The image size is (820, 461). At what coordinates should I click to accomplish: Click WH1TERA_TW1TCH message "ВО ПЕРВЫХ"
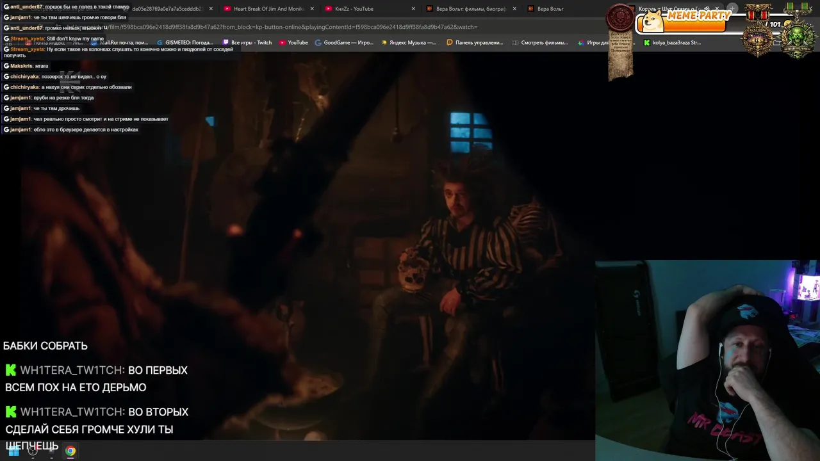(x=96, y=378)
